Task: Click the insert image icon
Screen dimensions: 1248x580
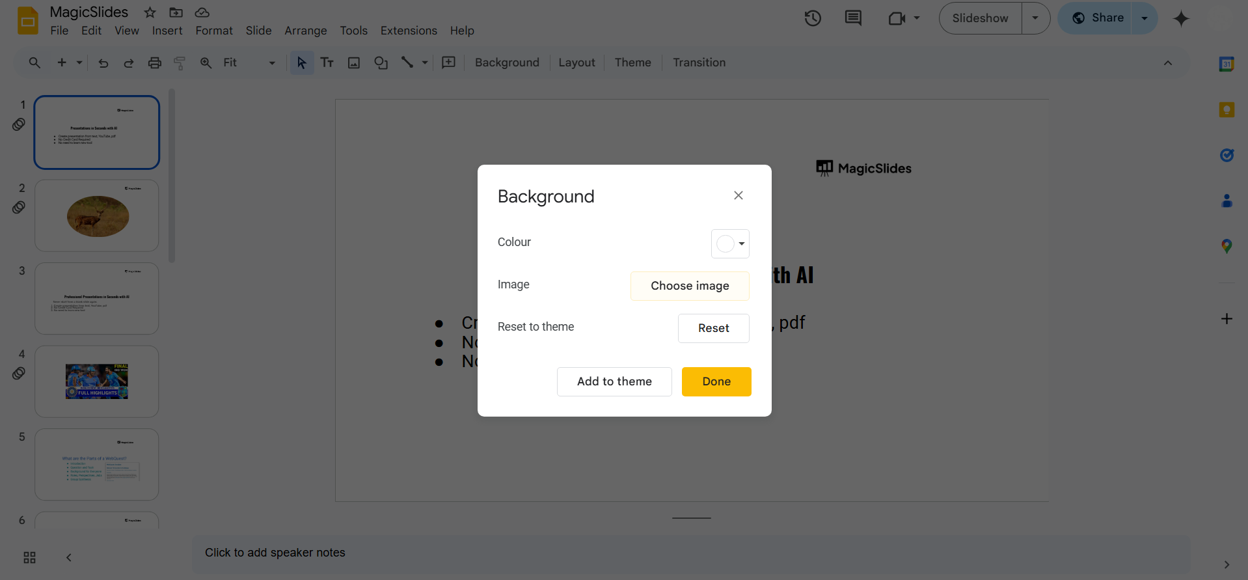Action: pos(354,62)
